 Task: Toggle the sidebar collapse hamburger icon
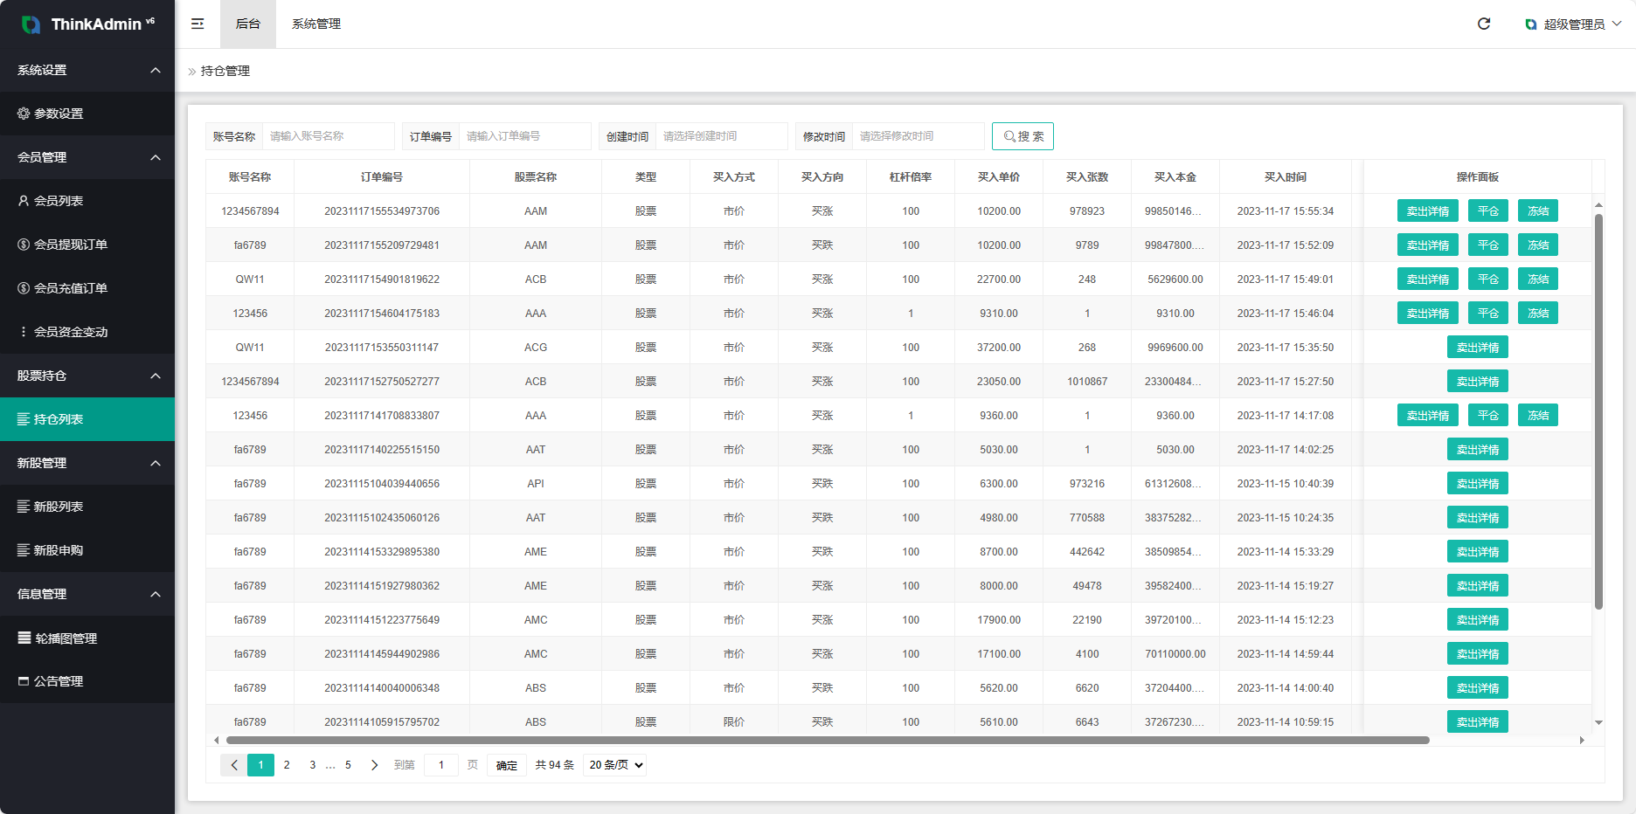click(x=198, y=24)
